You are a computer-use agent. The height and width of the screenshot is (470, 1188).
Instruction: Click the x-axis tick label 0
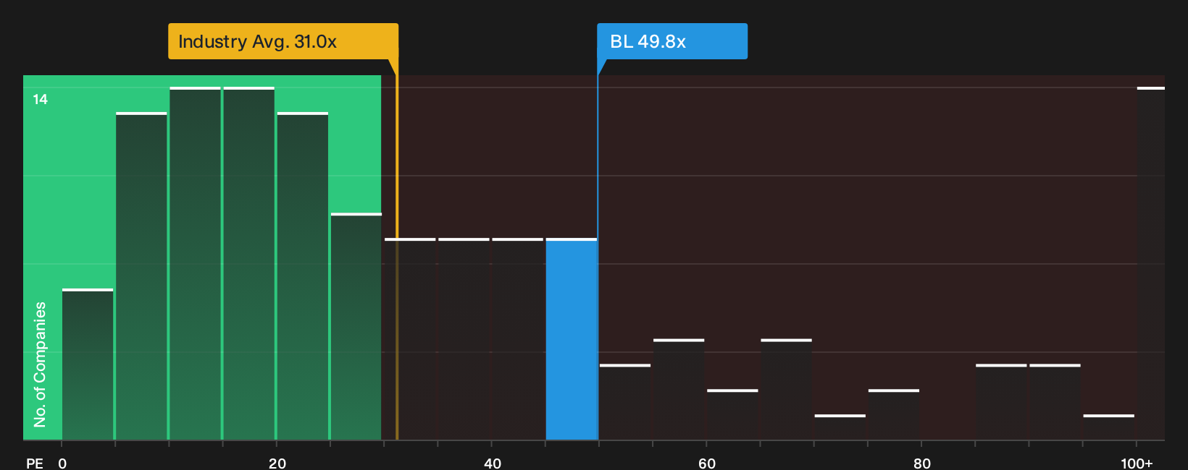[62, 463]
